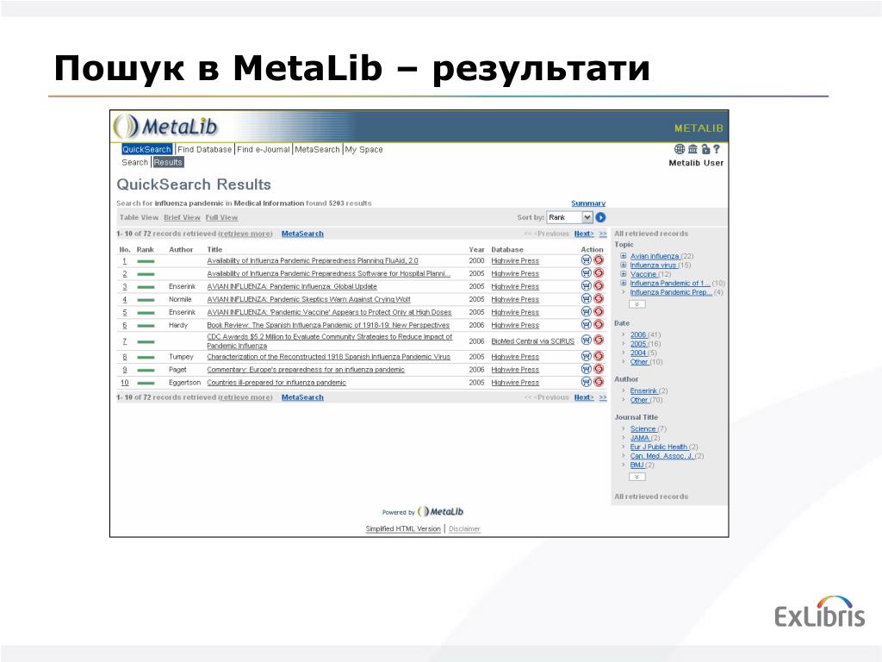This screenshot has height=662, width=882.
Task: Switch to Brief View
Action: (x=183, y=217)
